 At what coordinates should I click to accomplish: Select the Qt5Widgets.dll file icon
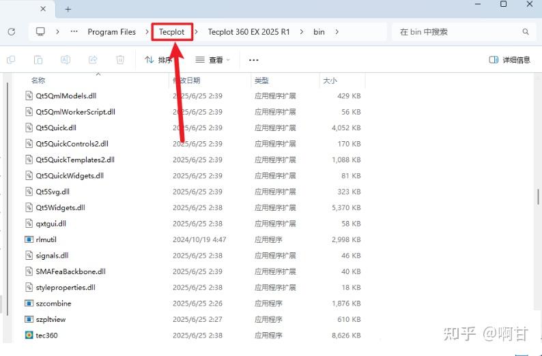[x=29, y=207]
